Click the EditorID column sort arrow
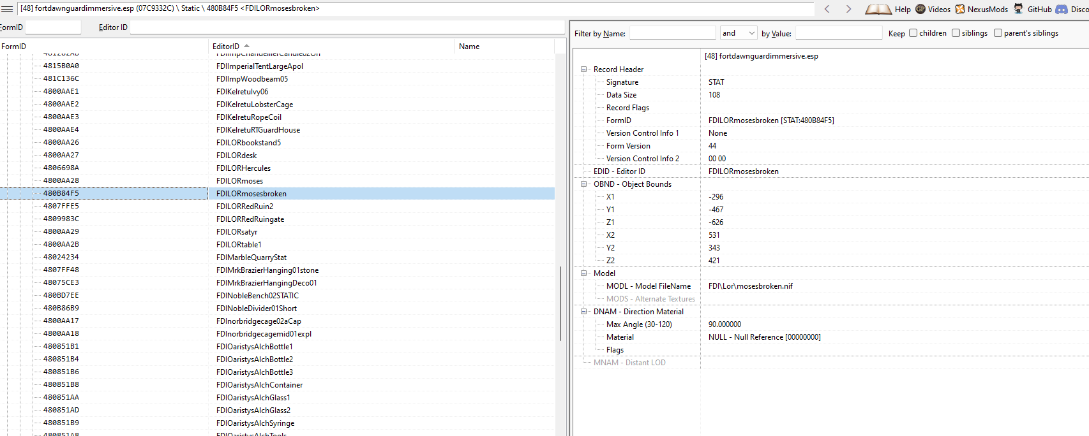Image resolution: width=1089 pixels, height=436 pixels. 246,46
